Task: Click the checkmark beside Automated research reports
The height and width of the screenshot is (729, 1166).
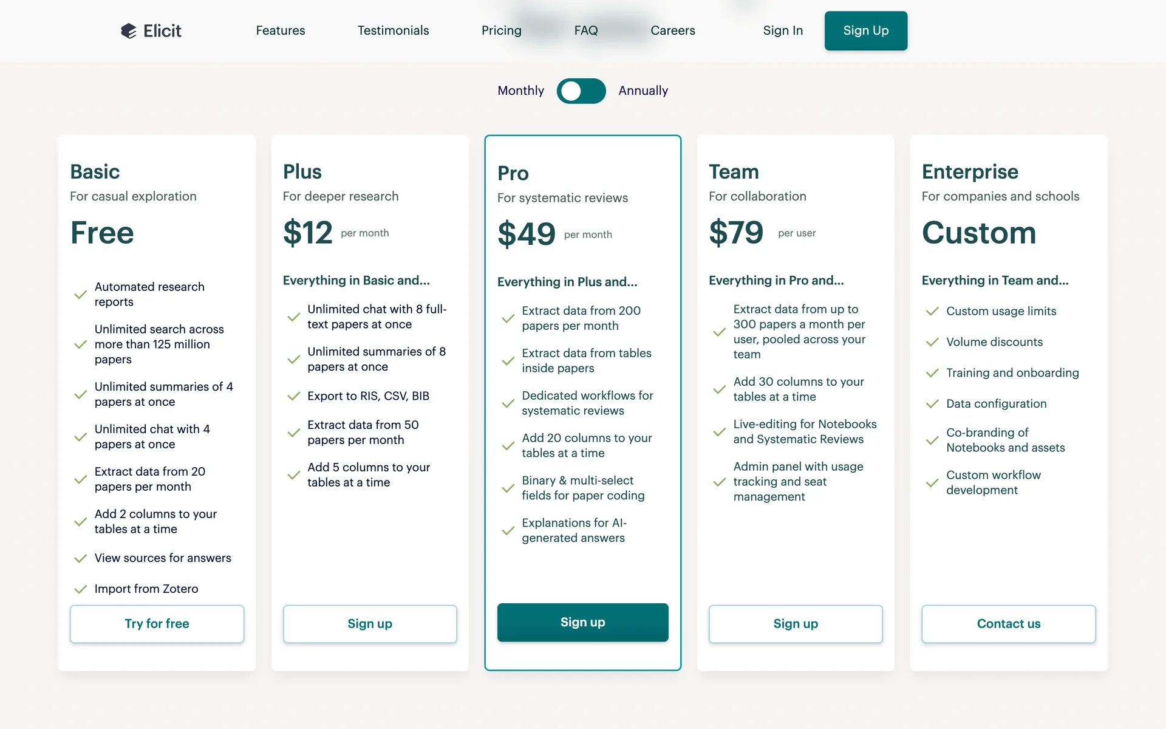Action: pos(80,295)
